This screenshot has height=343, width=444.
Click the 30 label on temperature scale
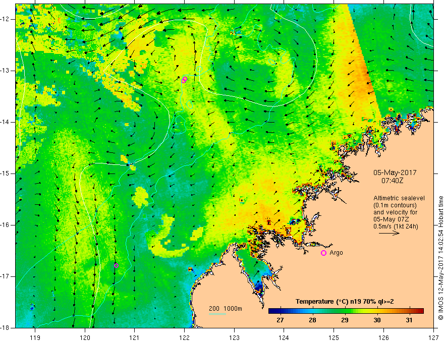click(x=377, y=320)
